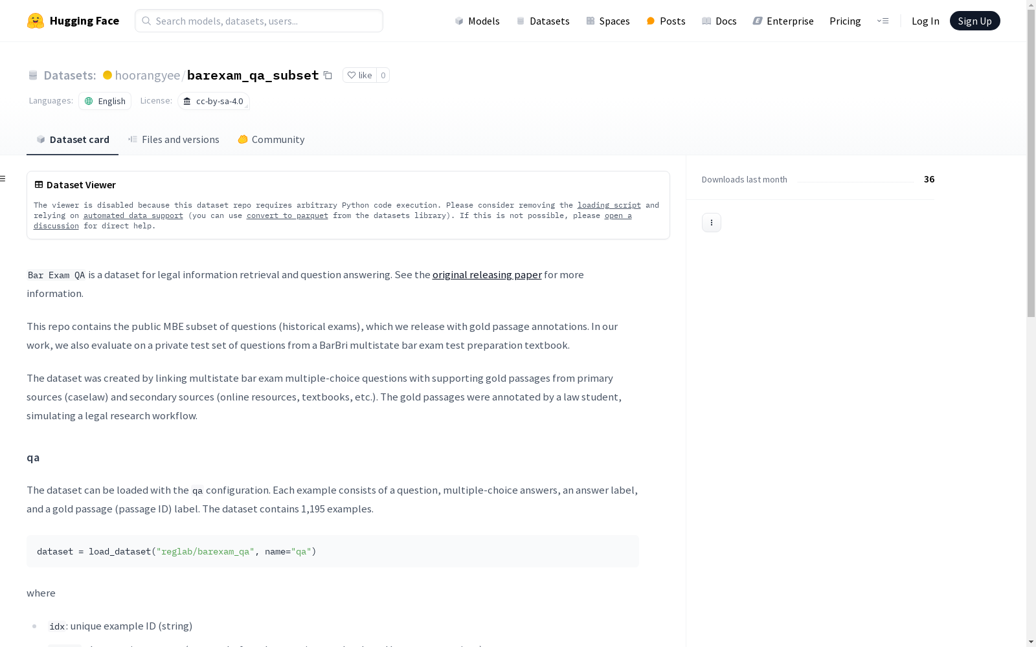Click the scrollbar down arrow
1036x647 pixels.
1031,642
